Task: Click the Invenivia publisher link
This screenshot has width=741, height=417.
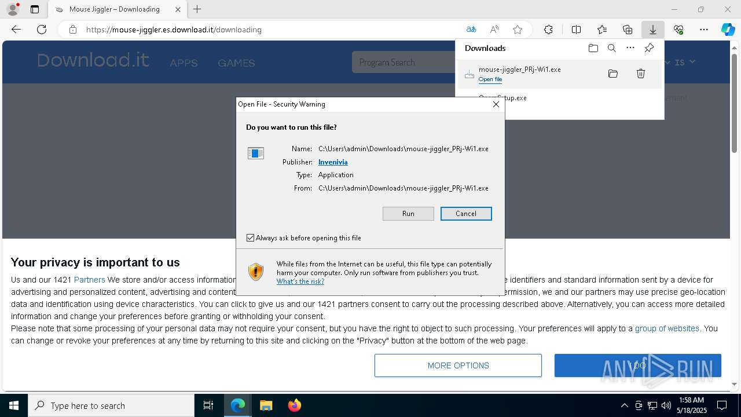Action: pos(333,162)
